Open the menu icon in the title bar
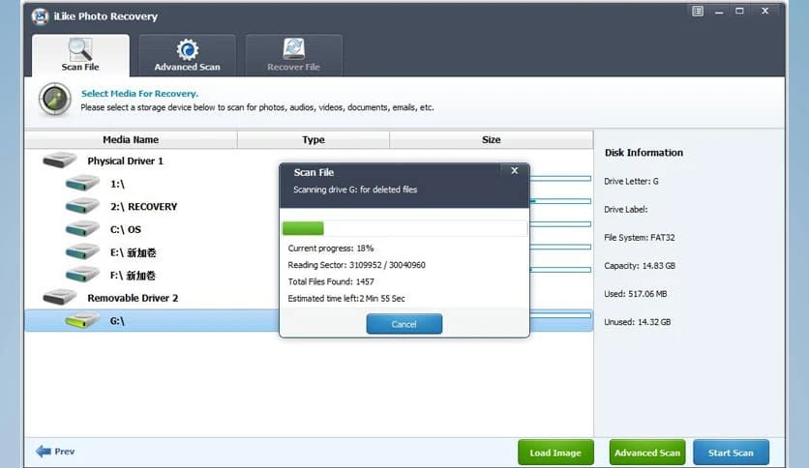The width and height of the screenshot is (809, 468). pyautogui.click(x=698, y=11)
